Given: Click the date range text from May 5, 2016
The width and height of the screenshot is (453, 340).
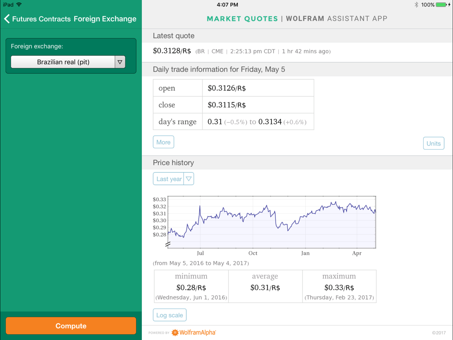Looking at the screenshot, I should 201,263.
